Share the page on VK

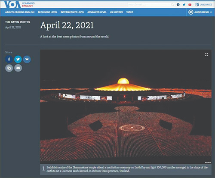(x=27, y=59)
